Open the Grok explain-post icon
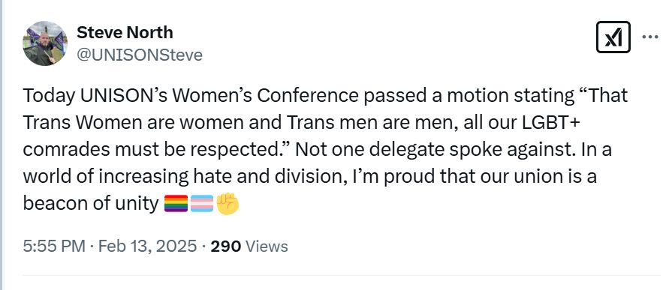The height and width of the screenshot is (290, 672). pos(613,37)
